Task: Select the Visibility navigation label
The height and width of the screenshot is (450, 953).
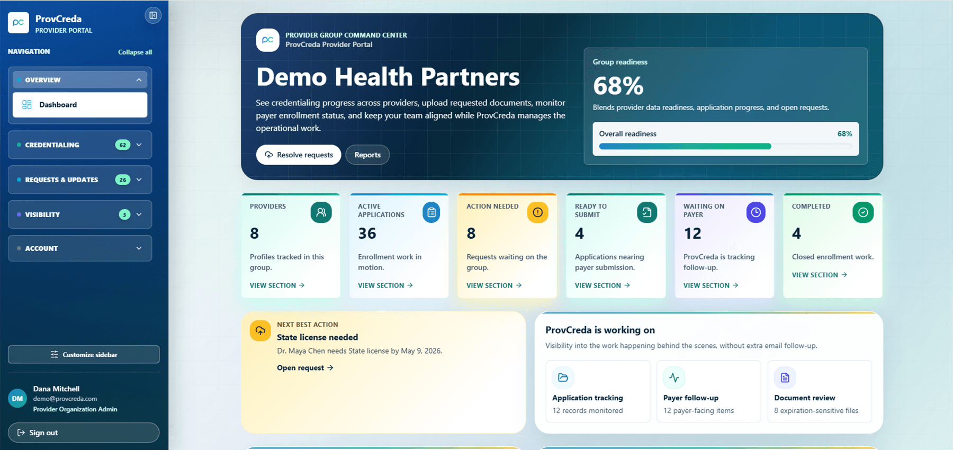Action: click(x=42, y=214)
